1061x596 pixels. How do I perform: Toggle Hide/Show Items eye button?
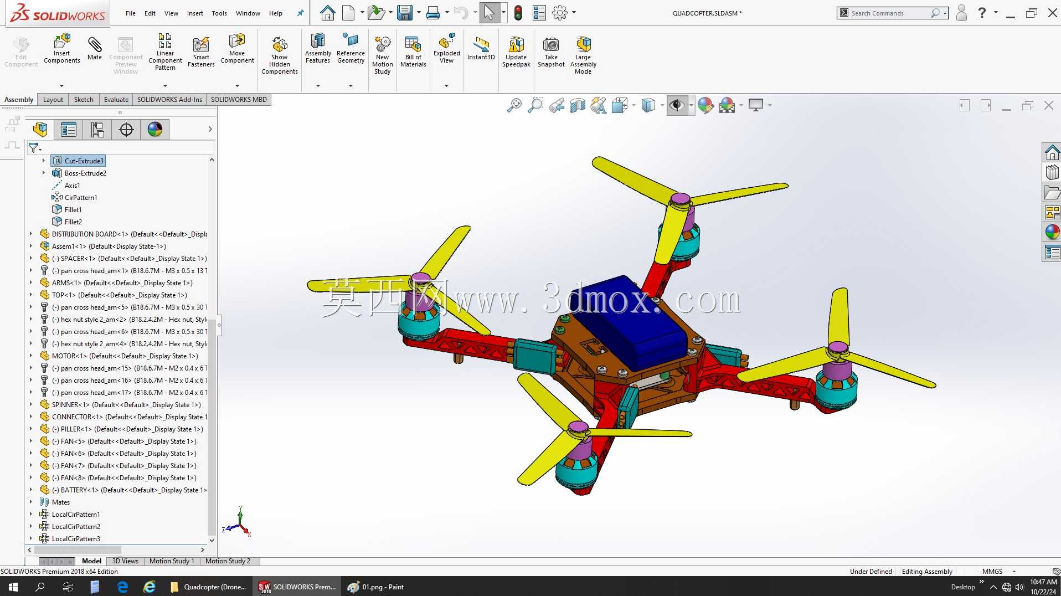677,105
